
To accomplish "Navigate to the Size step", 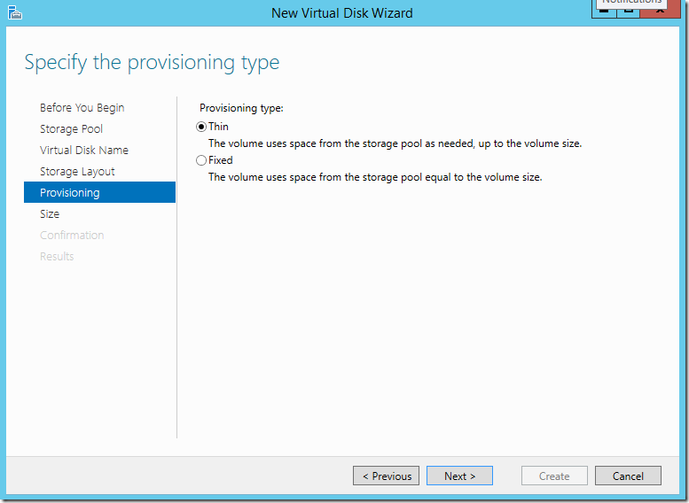I will (50, 214).
